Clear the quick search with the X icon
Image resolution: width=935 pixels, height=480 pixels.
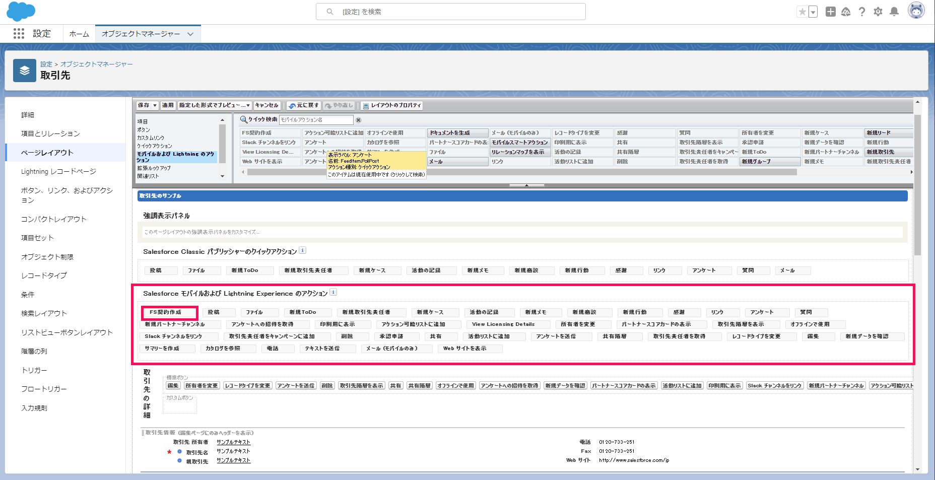coord(359,120)
